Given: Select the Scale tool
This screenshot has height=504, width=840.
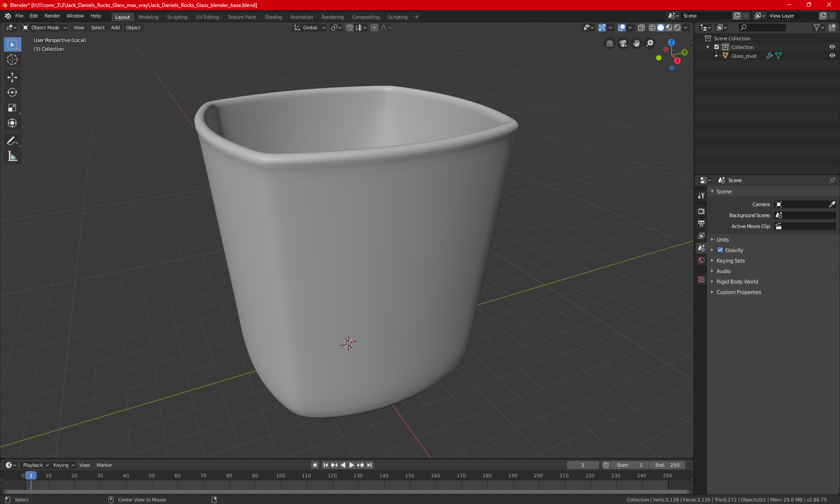Looking at the screenshot, I should [x=12, y=108].
